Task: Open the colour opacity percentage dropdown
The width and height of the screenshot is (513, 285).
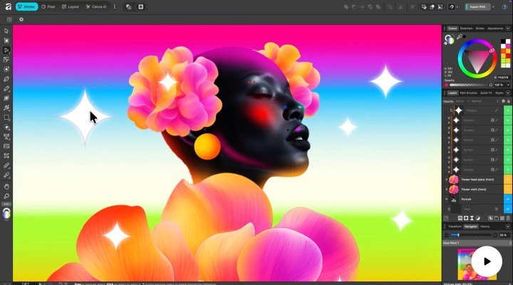Action: click(508, 85)
